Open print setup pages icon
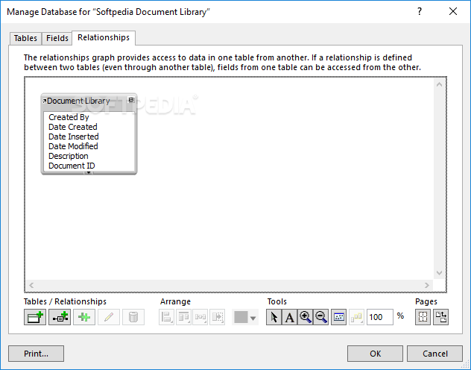Viewport: 471px width, 370px height. pos(441,317)
